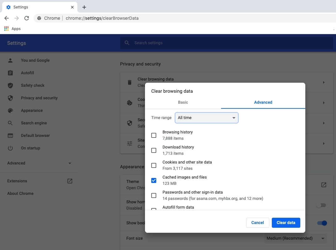Open You and Google settings

pos(35,60)
